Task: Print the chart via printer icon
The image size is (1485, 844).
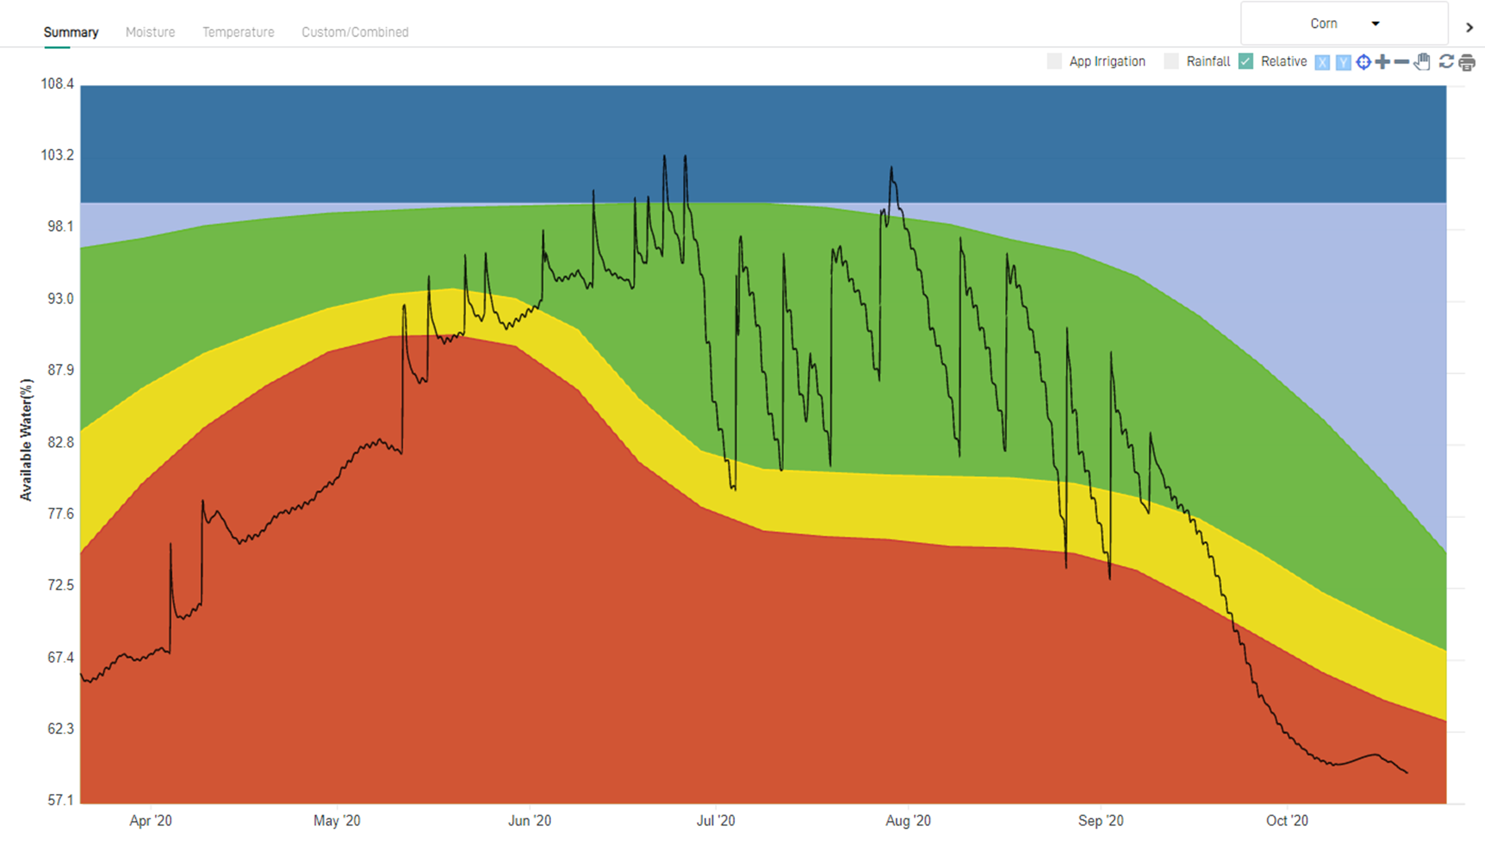Action: pyautogui.click(x=1467, y=62)
